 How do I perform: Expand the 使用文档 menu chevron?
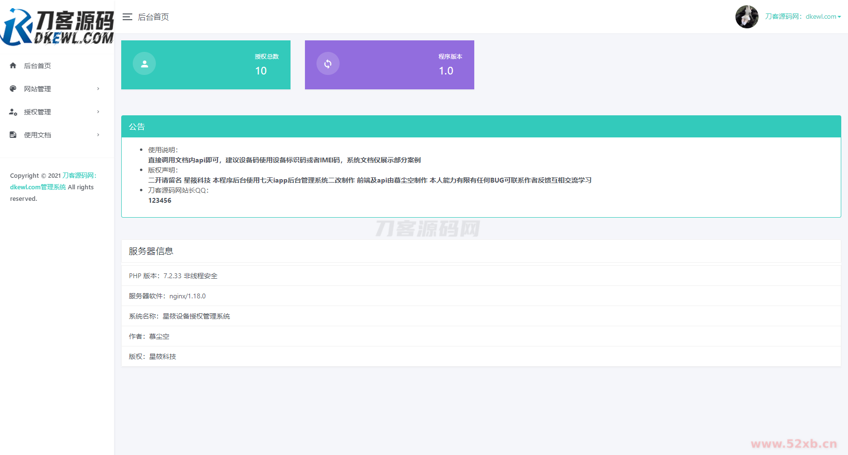pyautogui.click(x=98, y=135)
